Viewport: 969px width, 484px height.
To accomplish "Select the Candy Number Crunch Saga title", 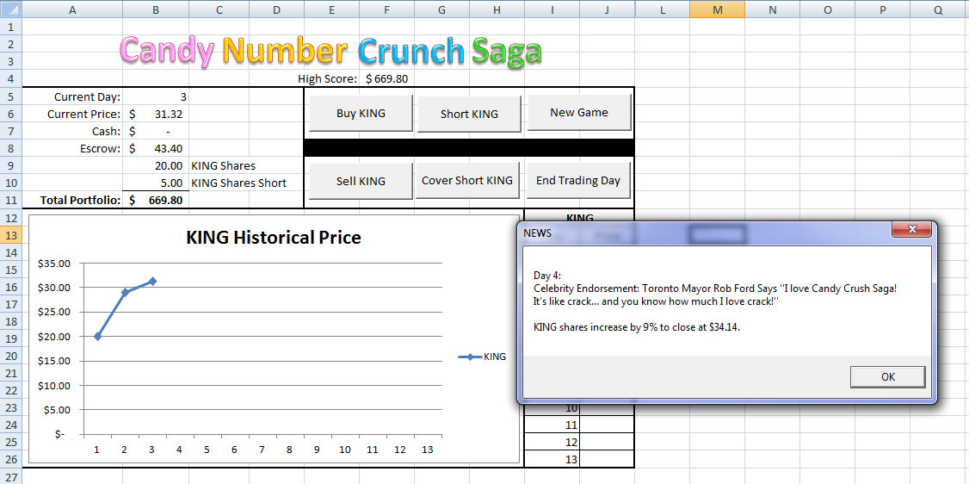I will tap(330, 51).
